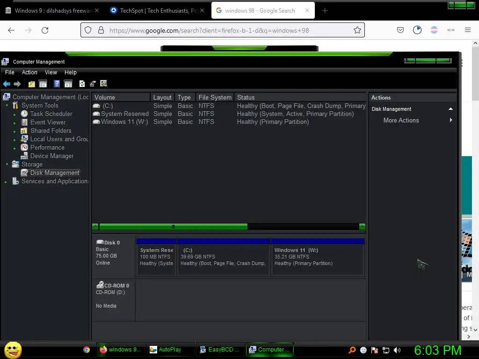Select System Tools node in tree
Viewport: 479px width, 359px height.
pos(40,105)
